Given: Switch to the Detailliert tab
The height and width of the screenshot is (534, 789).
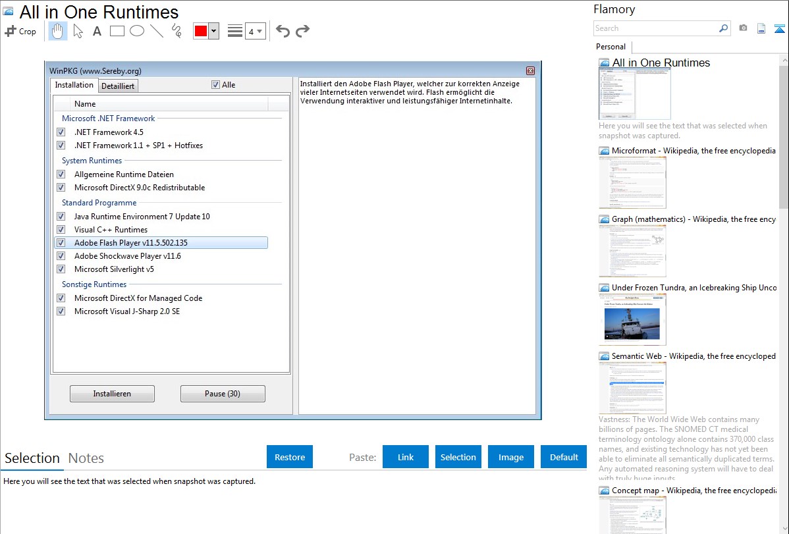Looking at the screenshot, I should click(x=118, y=86).
